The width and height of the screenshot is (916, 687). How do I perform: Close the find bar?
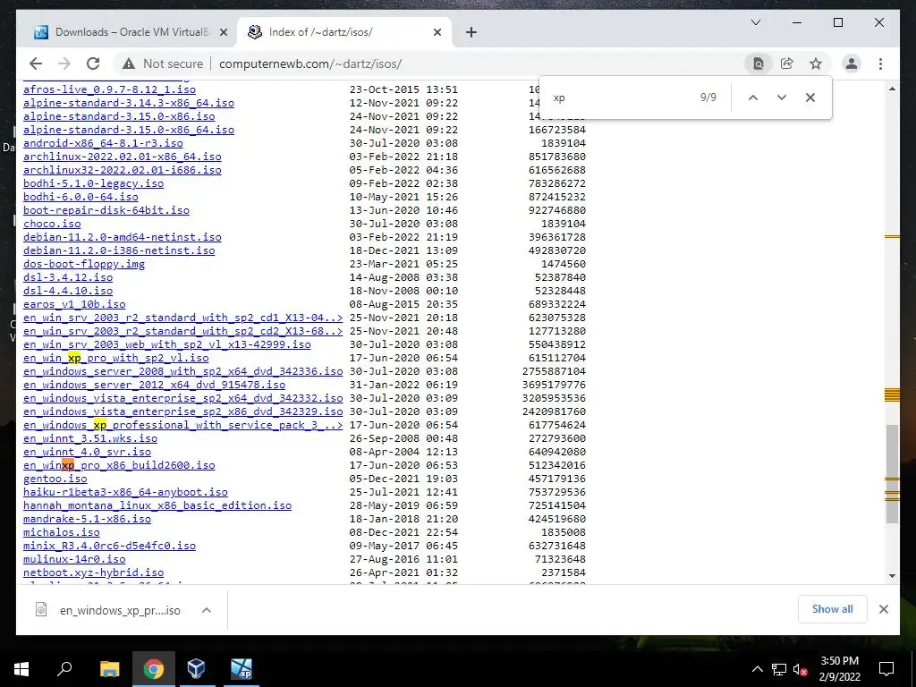[810, 98]
